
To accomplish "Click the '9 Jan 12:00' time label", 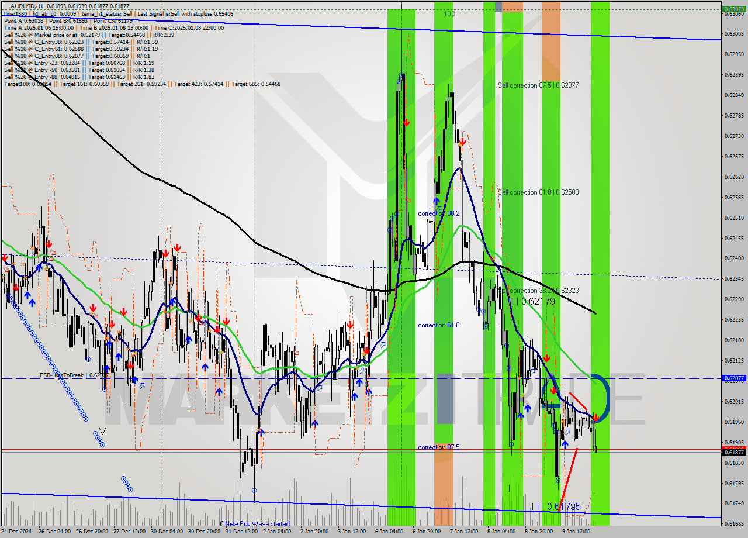I will pyautogui.click(x=576, y=532).
